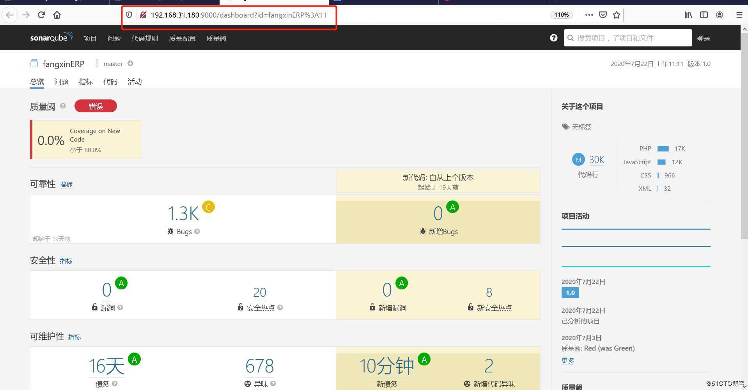
Task: Open the 1.3K Bugs count
Action: click(183, 213)
